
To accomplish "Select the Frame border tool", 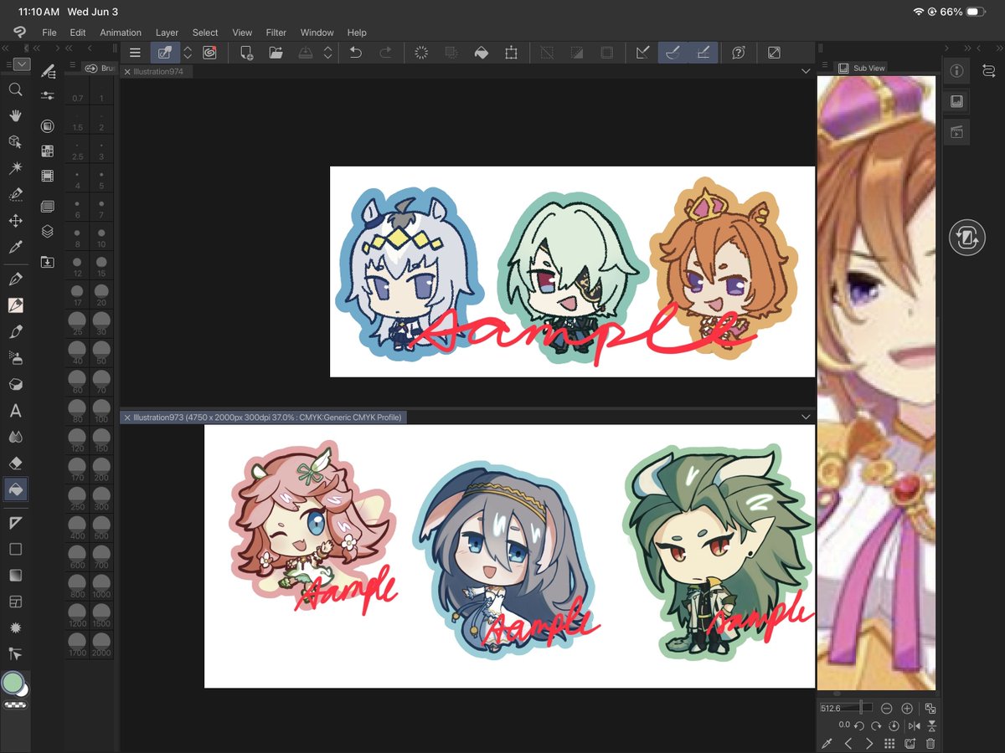I will (15, 602).
